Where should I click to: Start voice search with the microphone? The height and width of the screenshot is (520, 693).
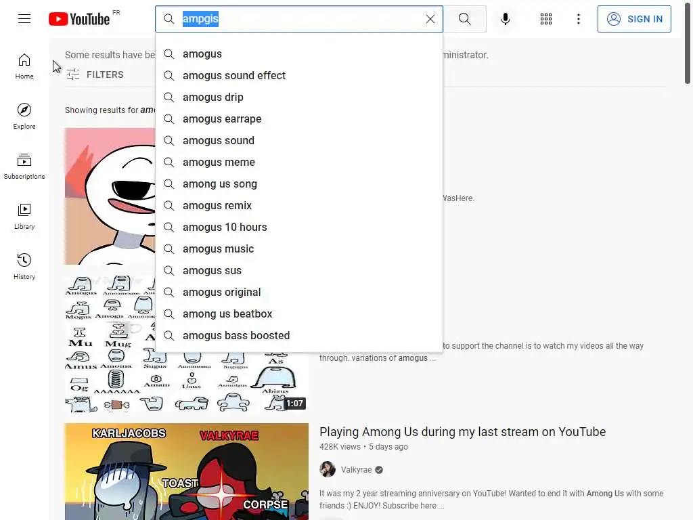point(505,19)
